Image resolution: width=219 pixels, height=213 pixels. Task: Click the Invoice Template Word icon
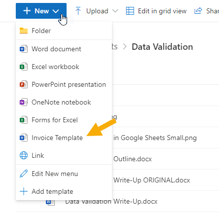tap(24, 138)
